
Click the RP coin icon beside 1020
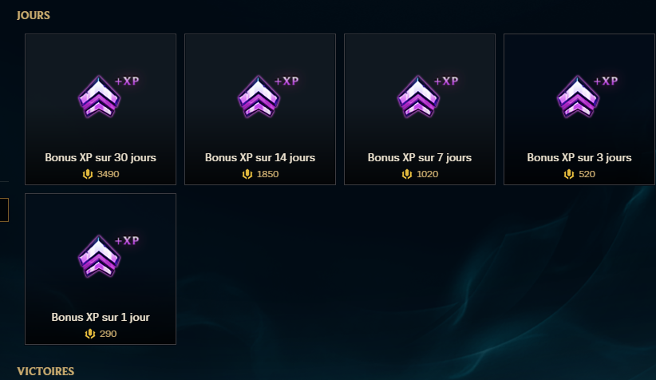pyautogui.click(x=407, y=174)
